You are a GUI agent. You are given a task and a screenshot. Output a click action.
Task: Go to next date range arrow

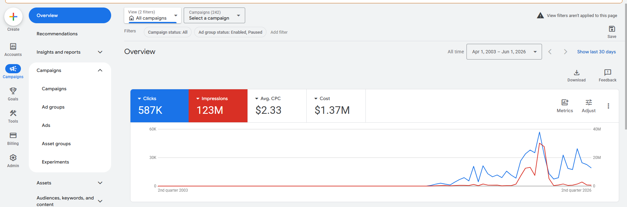[566, 52]
